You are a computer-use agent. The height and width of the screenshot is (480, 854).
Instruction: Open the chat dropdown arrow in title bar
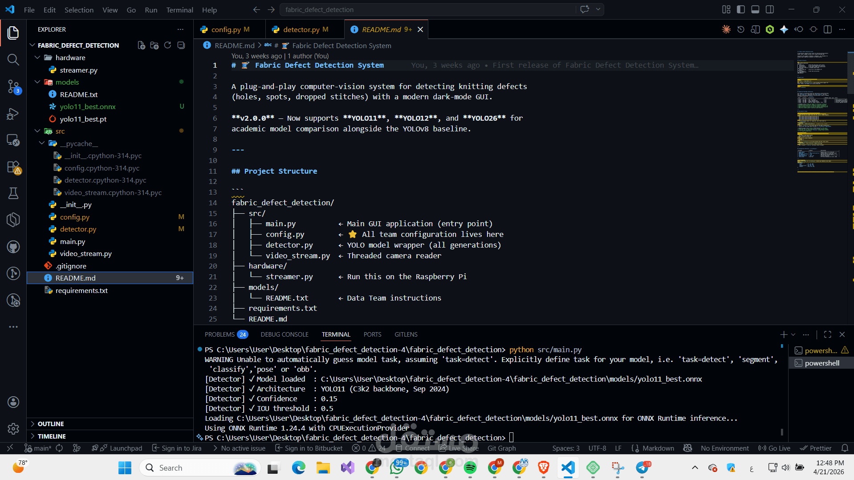(598, 9)
